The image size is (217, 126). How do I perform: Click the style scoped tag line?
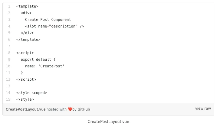point(32,93)
